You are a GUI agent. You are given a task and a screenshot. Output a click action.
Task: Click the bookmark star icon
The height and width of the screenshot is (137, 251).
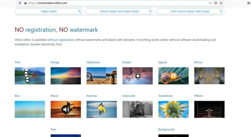coord(221,3)
